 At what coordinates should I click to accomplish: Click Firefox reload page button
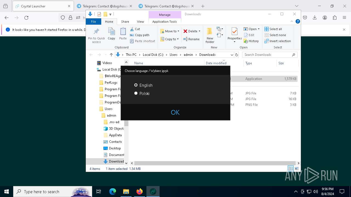(x=26, y=18)
